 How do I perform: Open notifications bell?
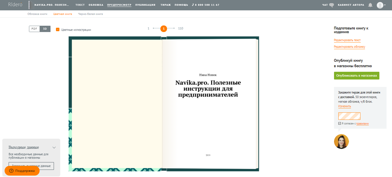(370, 5)
